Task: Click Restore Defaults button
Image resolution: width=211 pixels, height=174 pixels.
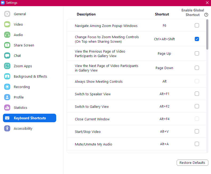Action: click(x=192, y=163)
